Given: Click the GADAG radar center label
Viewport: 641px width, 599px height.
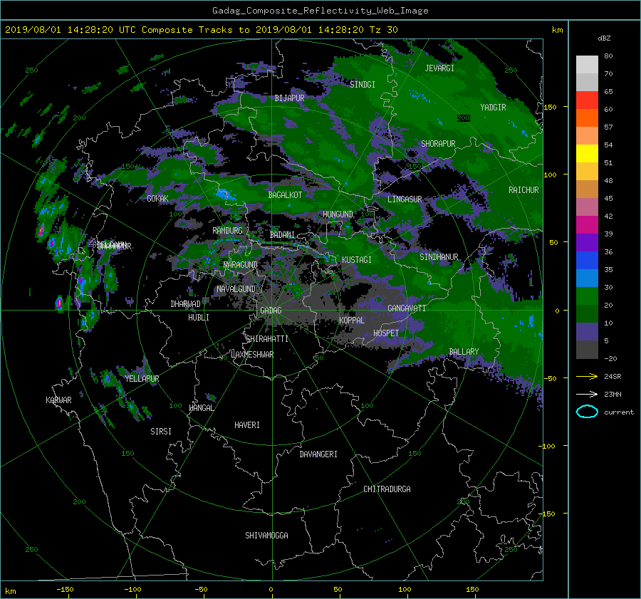Looking at the screenshot, I should click(271, 311).
